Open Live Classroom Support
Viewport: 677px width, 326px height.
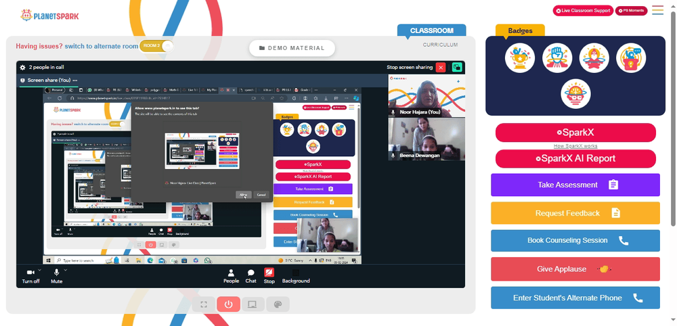[583, 11]
